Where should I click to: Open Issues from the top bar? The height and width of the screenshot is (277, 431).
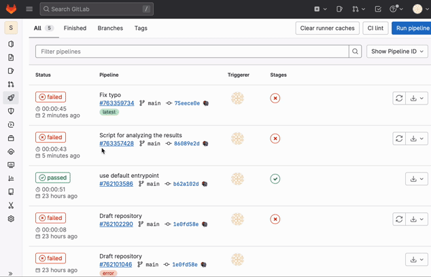coord(339,9)
